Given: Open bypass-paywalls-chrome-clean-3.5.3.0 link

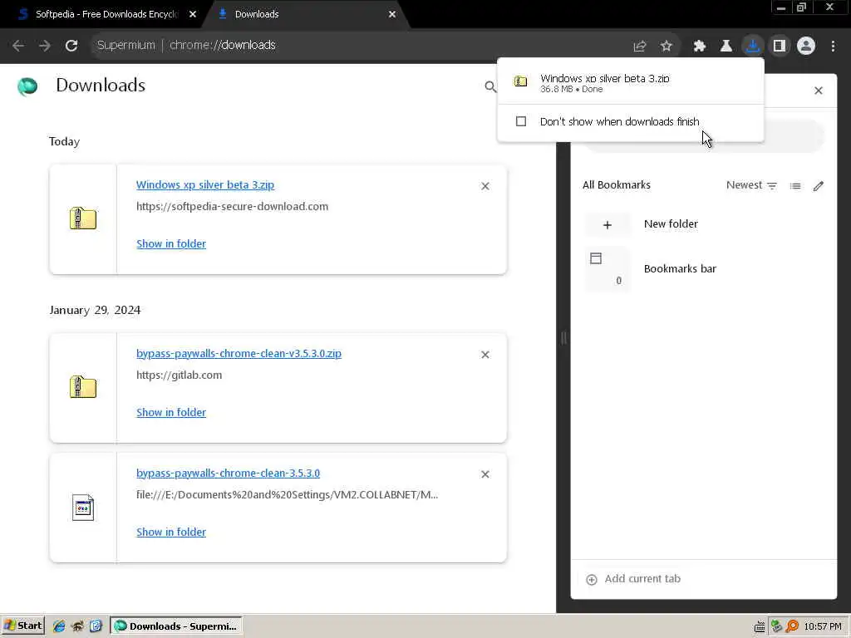Looking at the screenshot, I should (228, 473).
